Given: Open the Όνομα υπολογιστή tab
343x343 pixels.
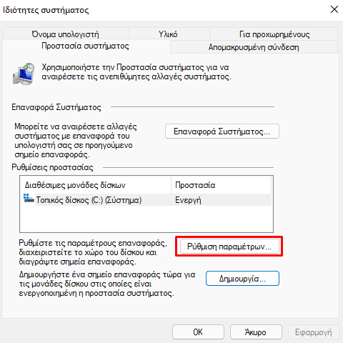Looking at the screenshot, I should (x=66, y=34).
